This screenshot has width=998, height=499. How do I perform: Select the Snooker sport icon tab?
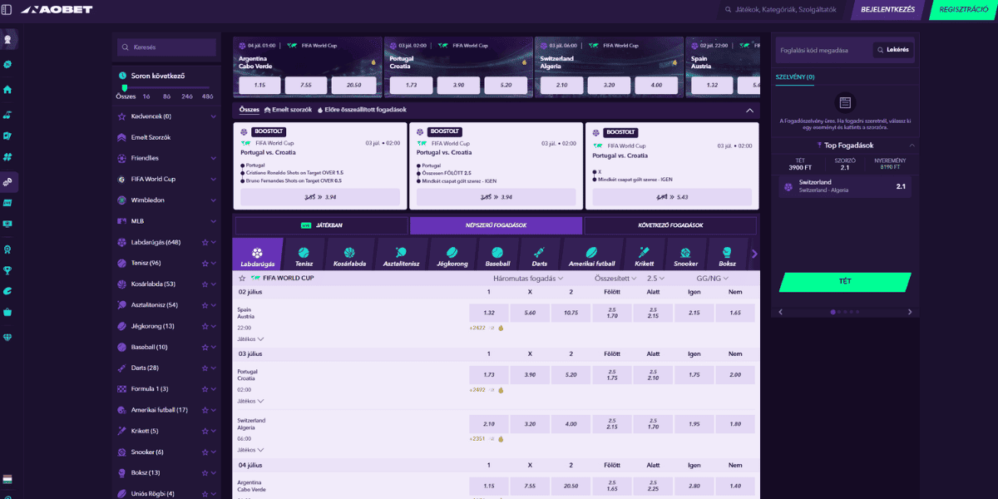pyautogui.click(x=685, y=254)
